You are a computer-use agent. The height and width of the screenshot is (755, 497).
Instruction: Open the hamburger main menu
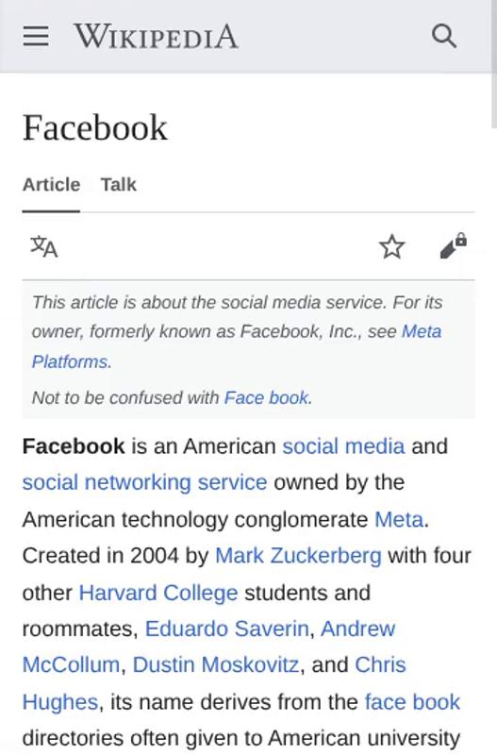[x=36, y=36]
